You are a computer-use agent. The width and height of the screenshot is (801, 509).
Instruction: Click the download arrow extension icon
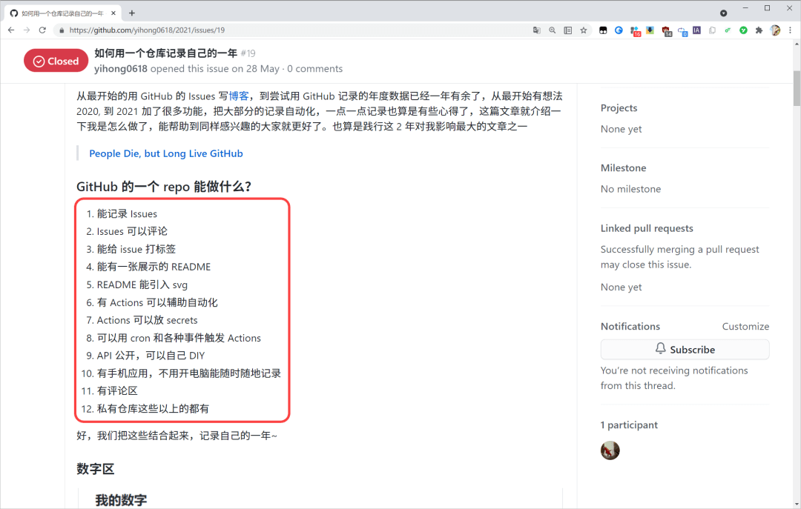tap(650, 30)
